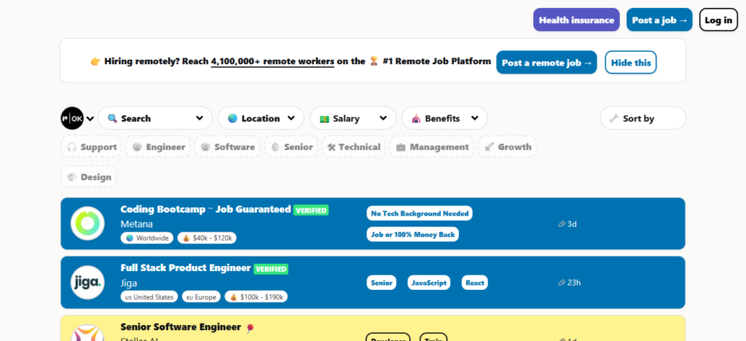Click the Metana company name
This screenshot has height=341, width=746.
click(x=136, y=224)
